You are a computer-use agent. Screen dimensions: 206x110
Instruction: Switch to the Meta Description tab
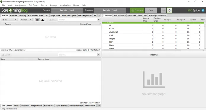[x=69, y=15]
